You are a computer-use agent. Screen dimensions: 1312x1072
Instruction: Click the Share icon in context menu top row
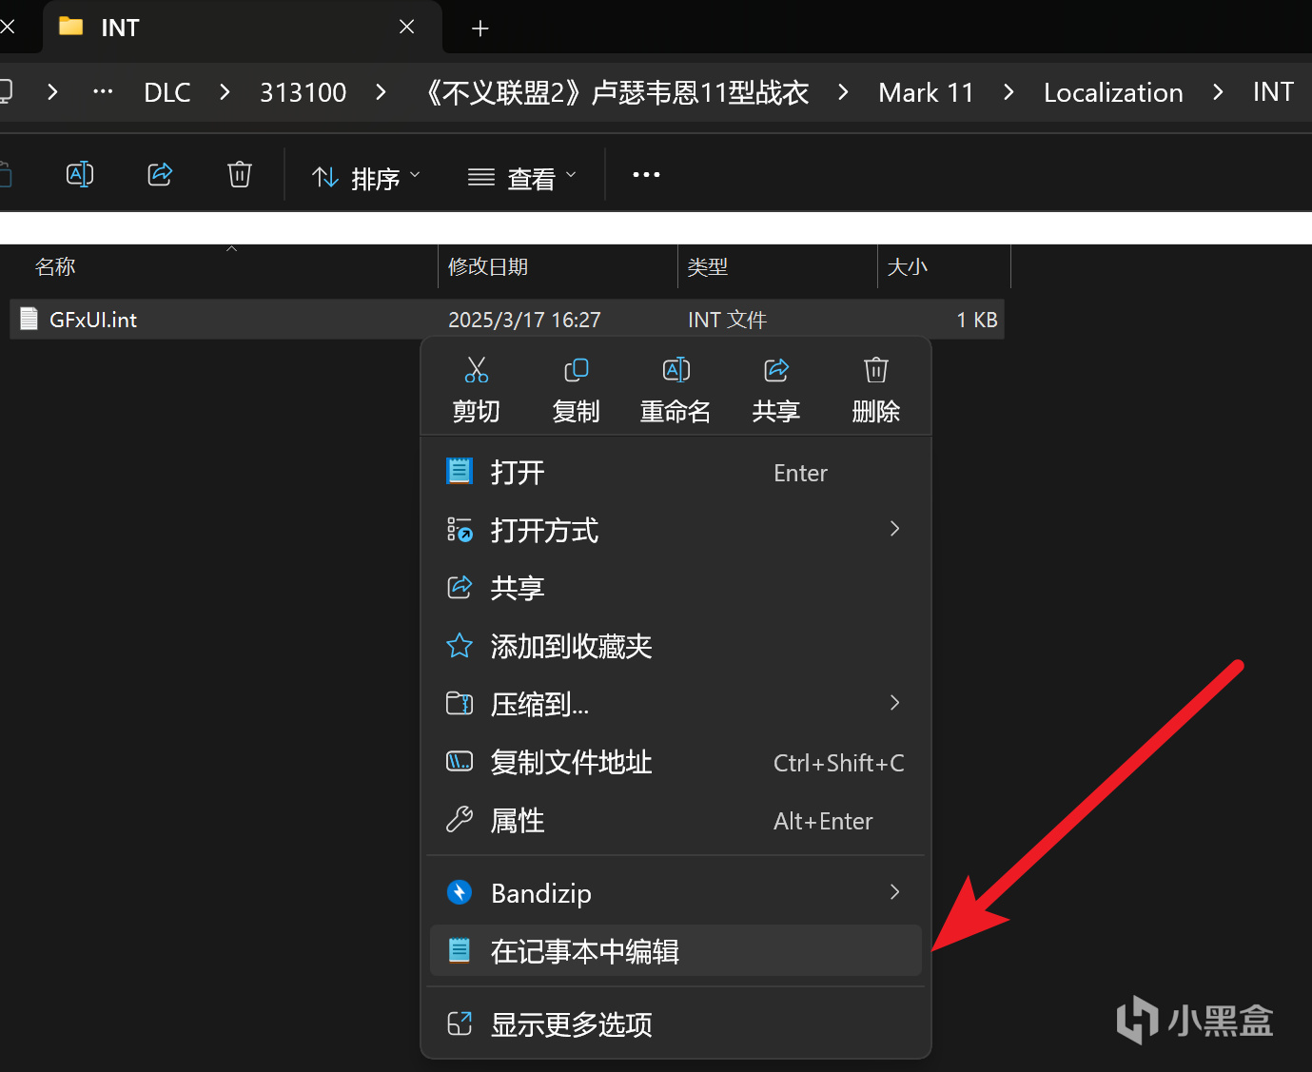click(x=776, y=370)
